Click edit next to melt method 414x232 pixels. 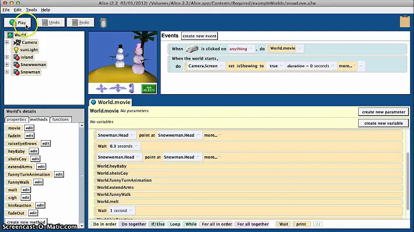tap(26, 190)
